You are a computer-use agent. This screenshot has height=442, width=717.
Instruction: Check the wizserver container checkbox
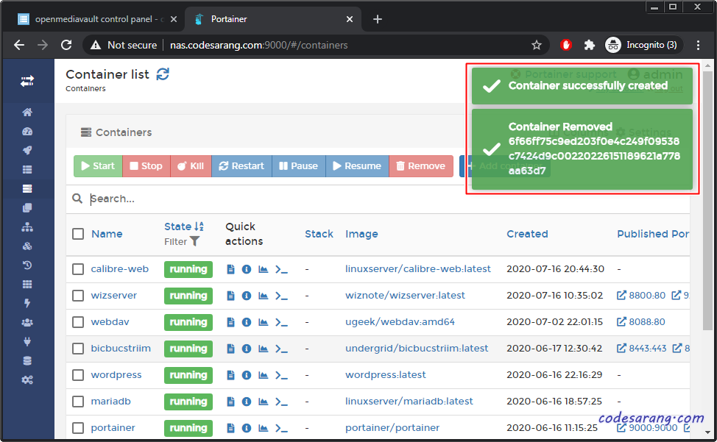click(78, 296)
